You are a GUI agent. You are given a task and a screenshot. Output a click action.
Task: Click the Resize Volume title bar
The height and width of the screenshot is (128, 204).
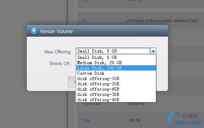pos(97,31)
